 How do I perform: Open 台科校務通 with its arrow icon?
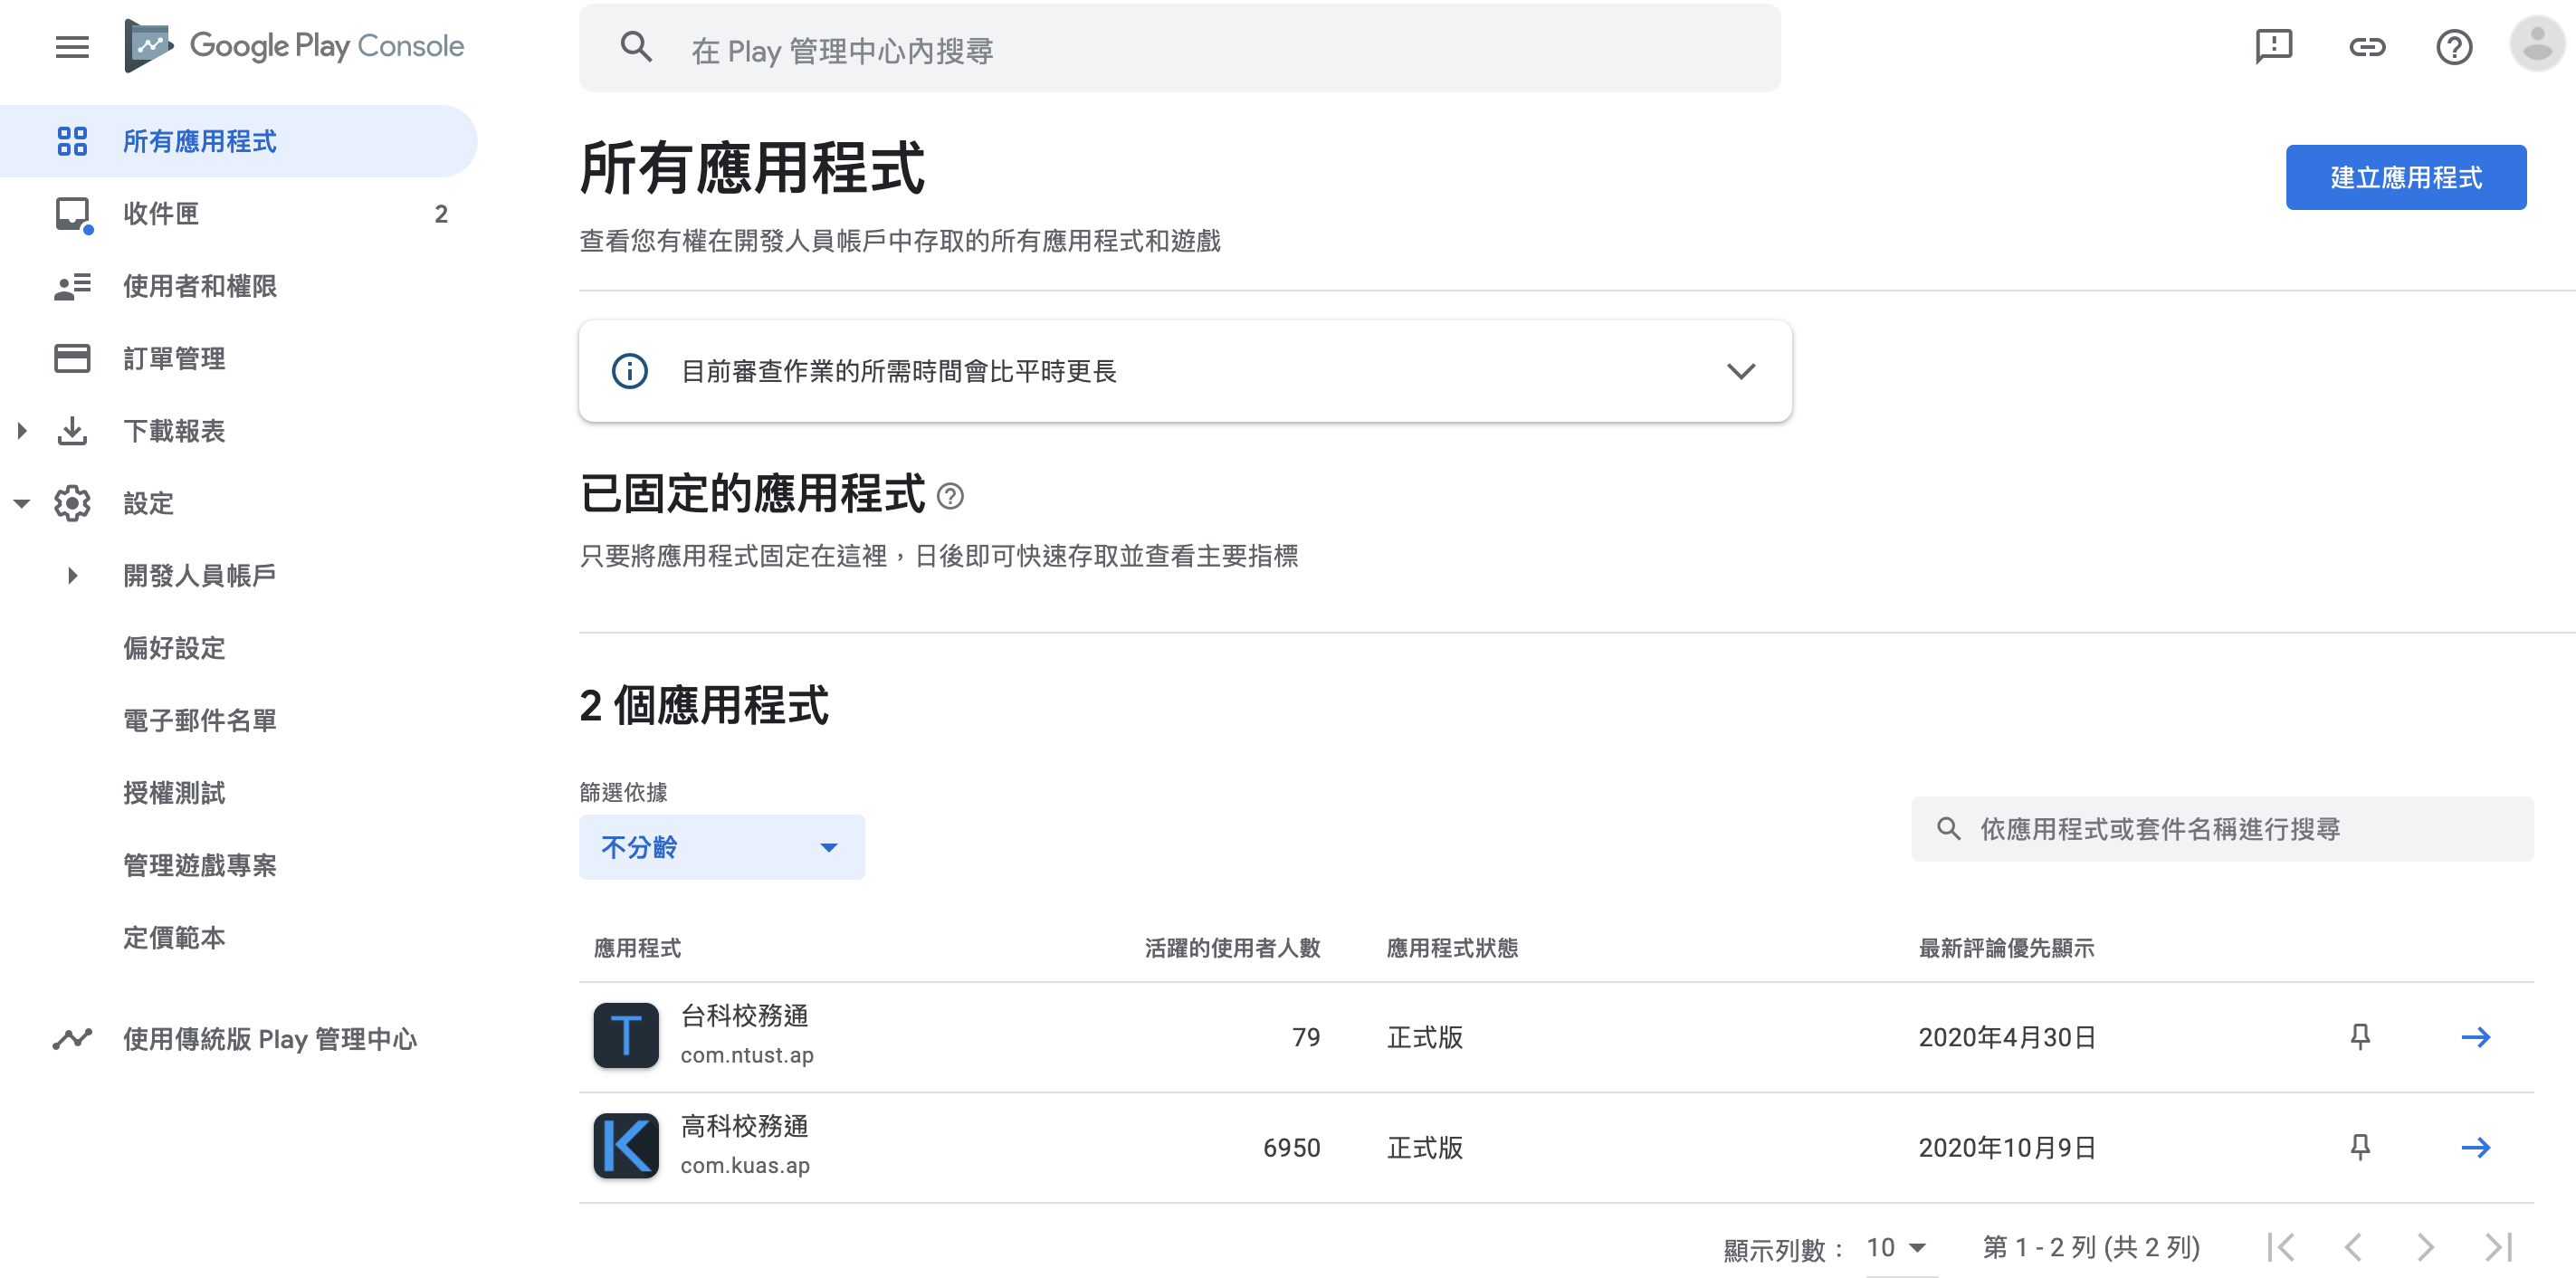[2475, 1037]
